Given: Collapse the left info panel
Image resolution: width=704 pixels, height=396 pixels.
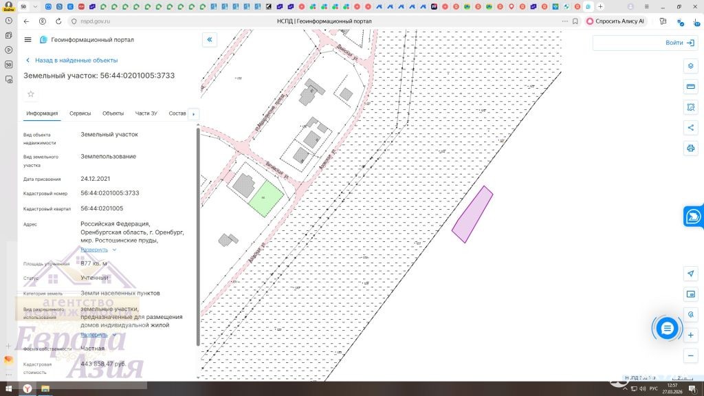Looking at the screenshot, I should click(210, 40).
